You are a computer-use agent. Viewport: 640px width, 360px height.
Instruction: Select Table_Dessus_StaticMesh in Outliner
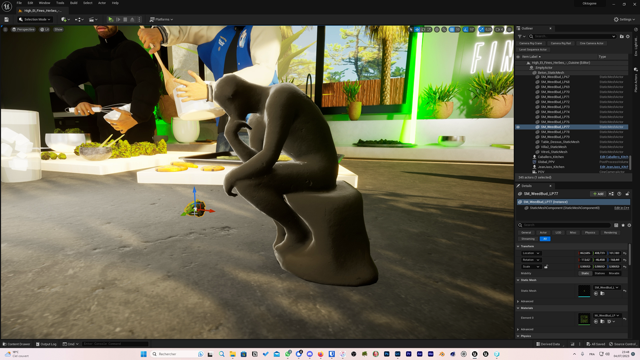pos(560,142)
